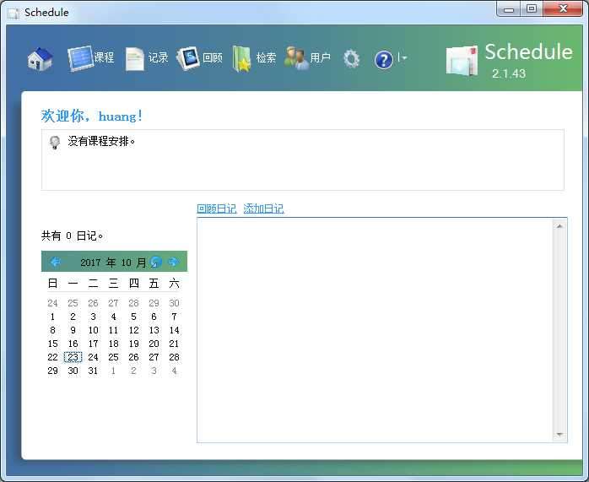Image resolution: width=589 pixels, height=482 pixels.
Task: Click the lightbulb tip icon
Action: tap(55, 143)
